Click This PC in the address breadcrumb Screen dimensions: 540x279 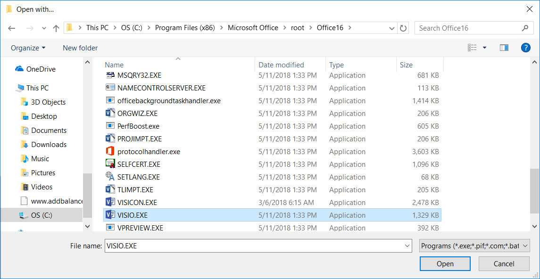[x=97, y=28]
